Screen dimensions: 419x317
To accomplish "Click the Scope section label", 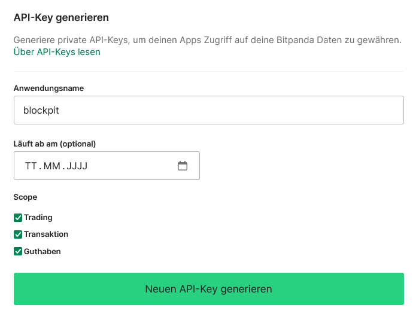I will [x=25, y=197].
